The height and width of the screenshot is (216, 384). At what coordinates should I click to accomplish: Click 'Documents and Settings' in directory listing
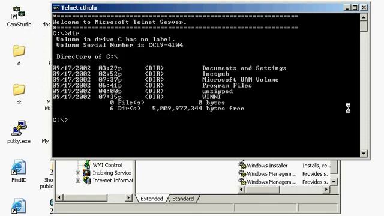pyautogui.click(x=244, y=68)
